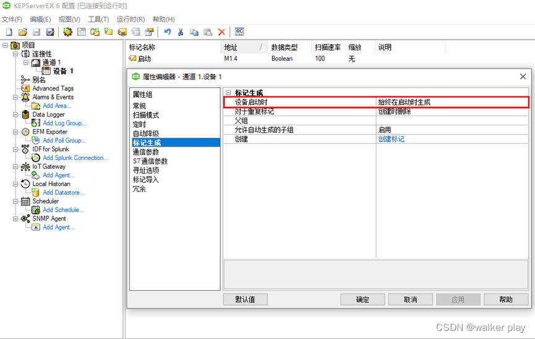Click the red Delete X icon
The height and width of the screenshot is (339, 535).
(x=221, y=32)
